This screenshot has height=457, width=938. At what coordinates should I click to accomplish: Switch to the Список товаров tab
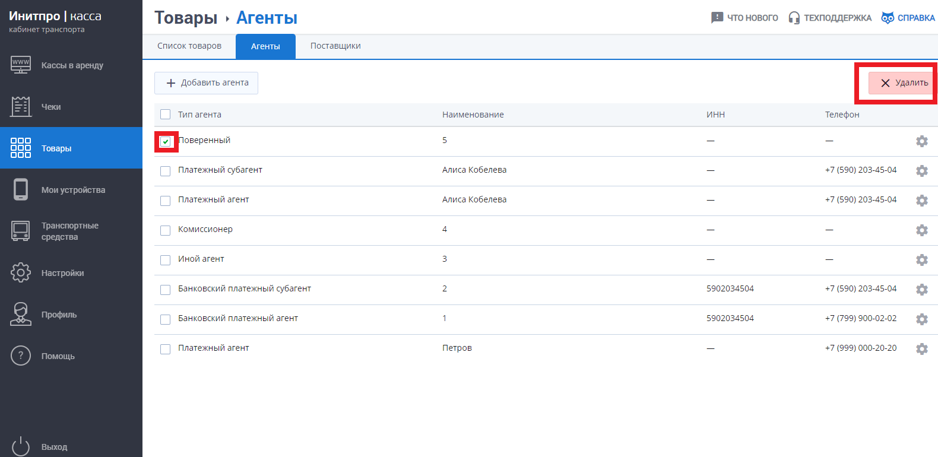[189, 46]
